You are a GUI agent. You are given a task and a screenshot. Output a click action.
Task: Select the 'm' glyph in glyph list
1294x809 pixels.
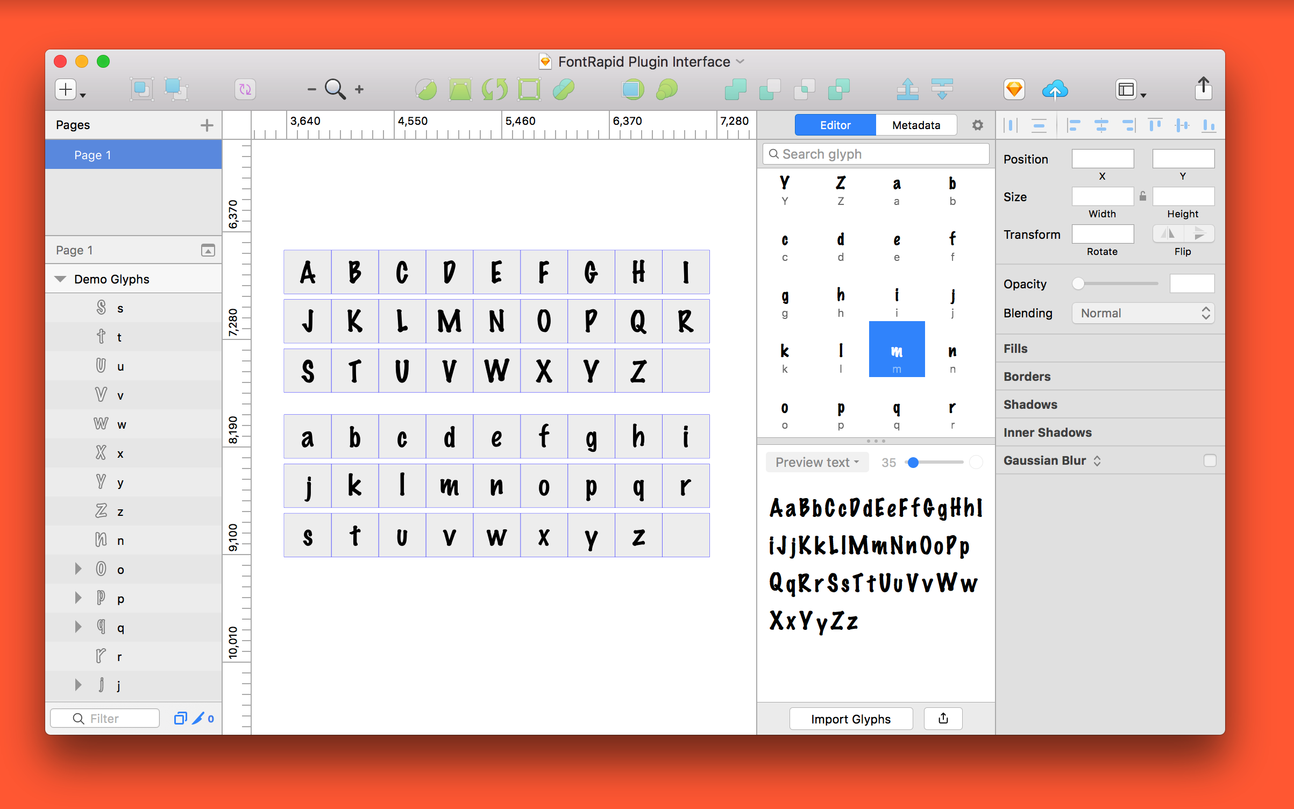897,349
